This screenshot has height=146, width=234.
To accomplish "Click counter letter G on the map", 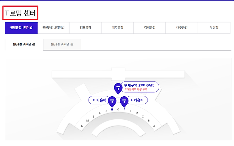I will 118,109.
